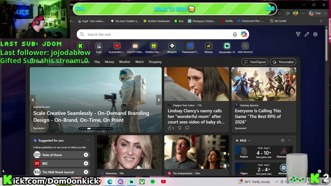Screen dimensions: 331x186
Task: Open Netflix bookmark in favorites bar
Action: pyautogui.click(x=227, y=21)
